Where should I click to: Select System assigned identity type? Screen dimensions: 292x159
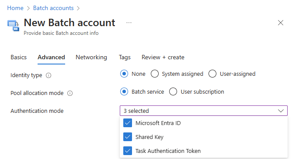point(155,74)
